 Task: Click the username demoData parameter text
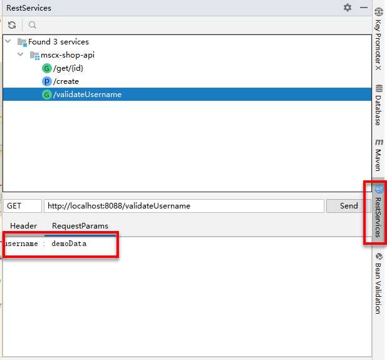pyautogui.click(x=46, y=244)
